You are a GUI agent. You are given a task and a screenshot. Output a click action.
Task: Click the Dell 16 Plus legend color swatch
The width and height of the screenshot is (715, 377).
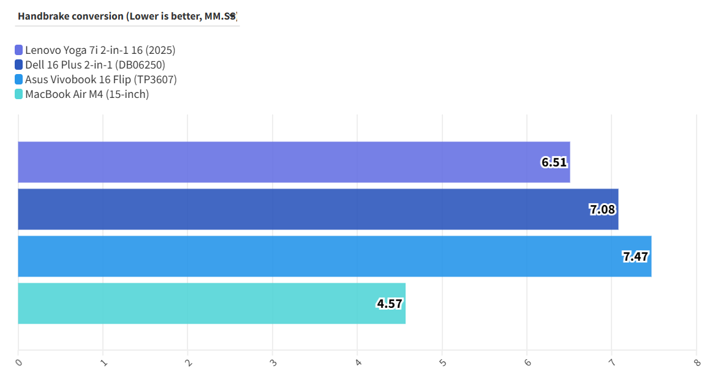[19, 65]
